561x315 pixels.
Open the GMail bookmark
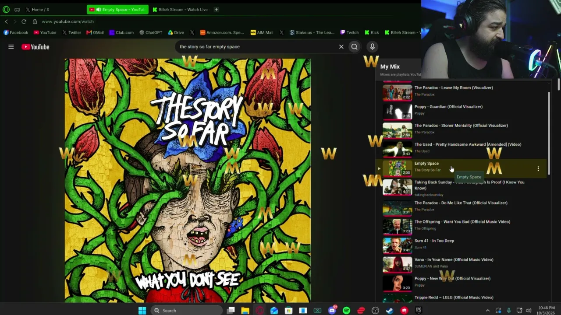coord(95,32)
